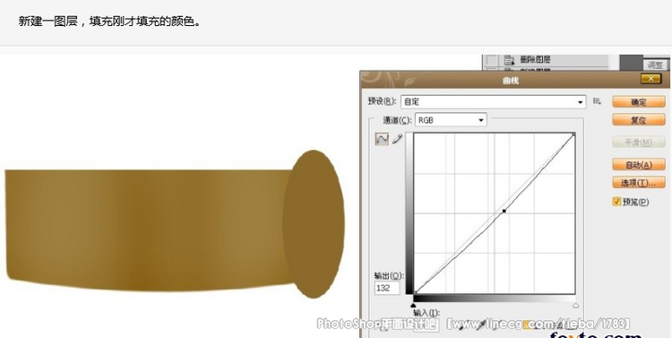Image resolution: width=672 pixels, height=338 pixels.
Task: Click the black point triangle slider
Action: (x=413, y=305)
